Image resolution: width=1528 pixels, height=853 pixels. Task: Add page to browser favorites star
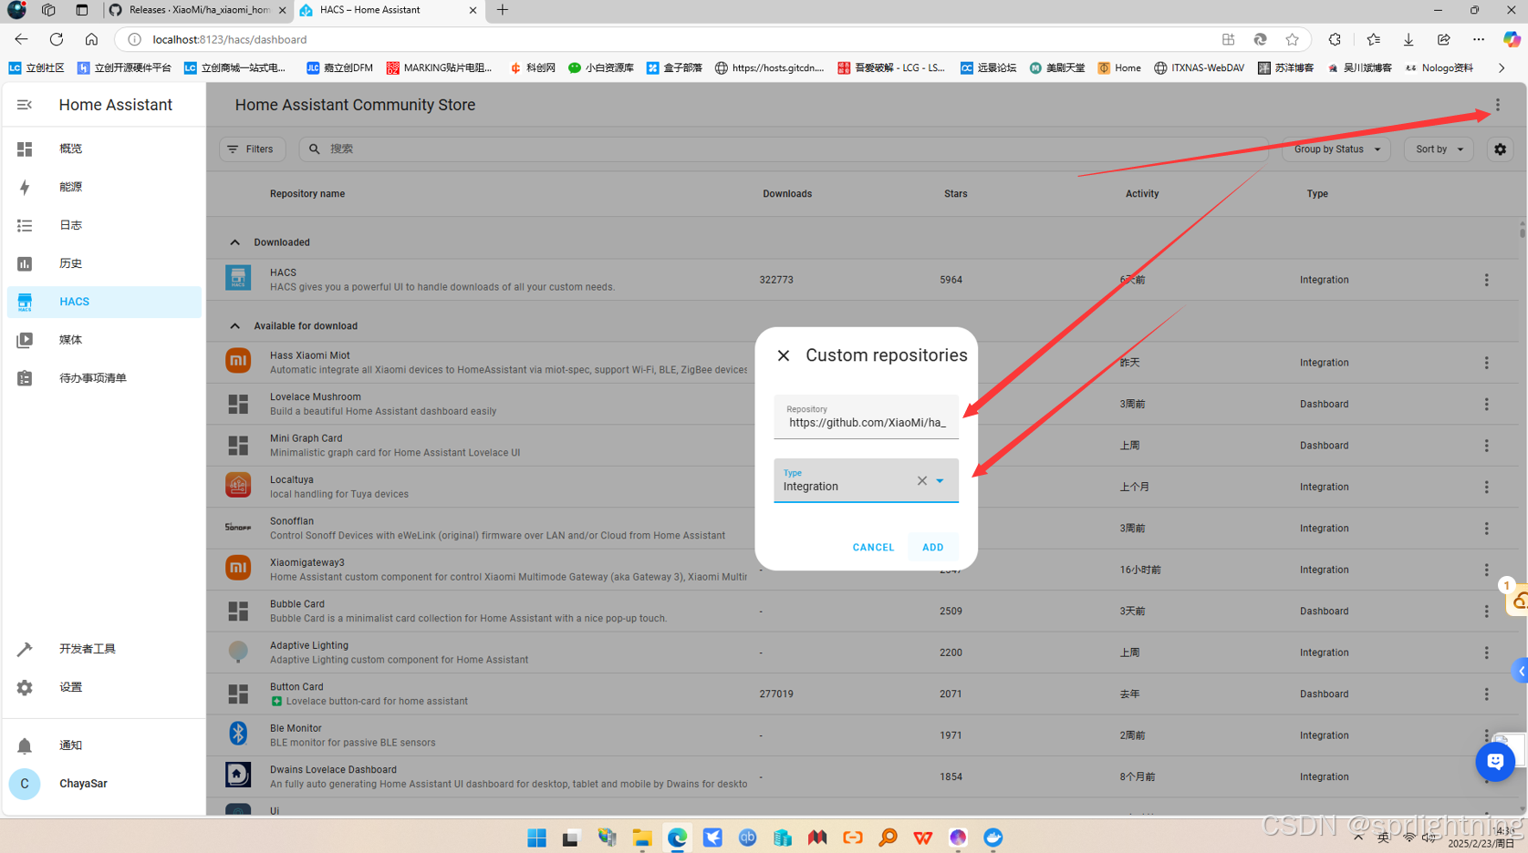1292,39
